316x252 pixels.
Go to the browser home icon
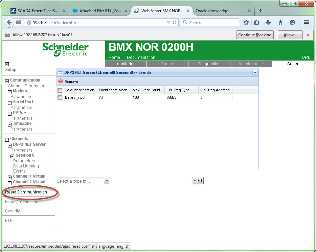(x=280, y=22)
